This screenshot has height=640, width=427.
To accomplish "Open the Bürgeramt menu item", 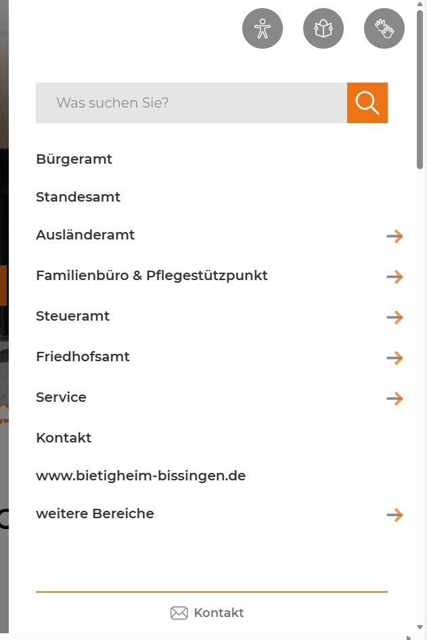I will pos(74,159).
